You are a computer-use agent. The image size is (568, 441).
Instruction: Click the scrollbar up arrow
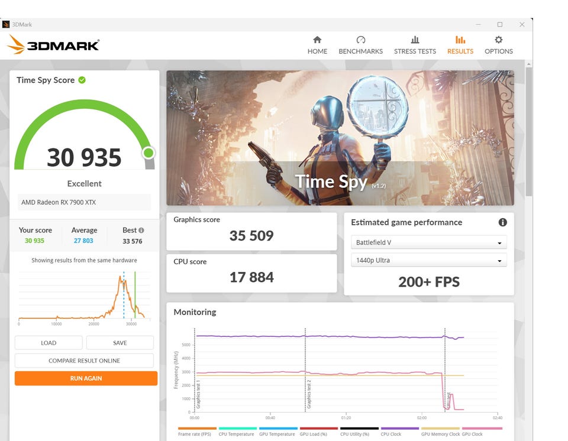[528, 64]
